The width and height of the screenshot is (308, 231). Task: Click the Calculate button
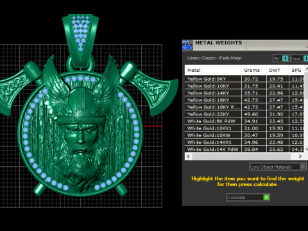coord(248,197)
